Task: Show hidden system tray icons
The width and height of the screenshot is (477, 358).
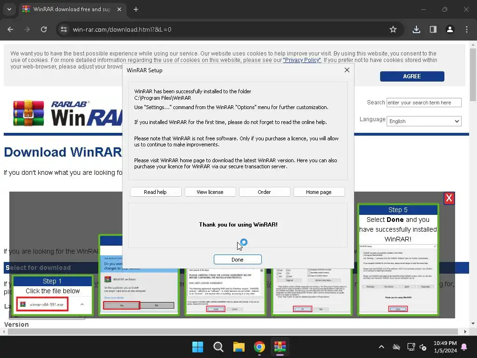Action: pyautogui.click(x=381, y=347)
